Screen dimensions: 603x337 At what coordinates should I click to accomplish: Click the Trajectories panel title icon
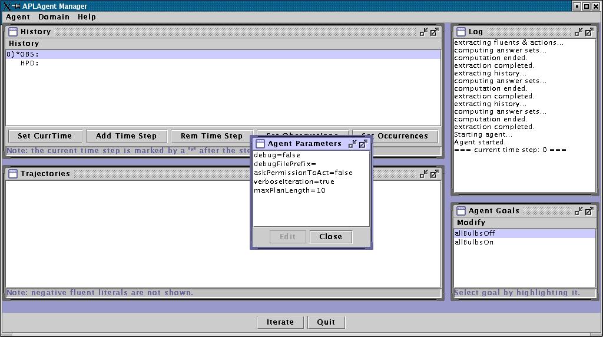[x=12, y=174]
